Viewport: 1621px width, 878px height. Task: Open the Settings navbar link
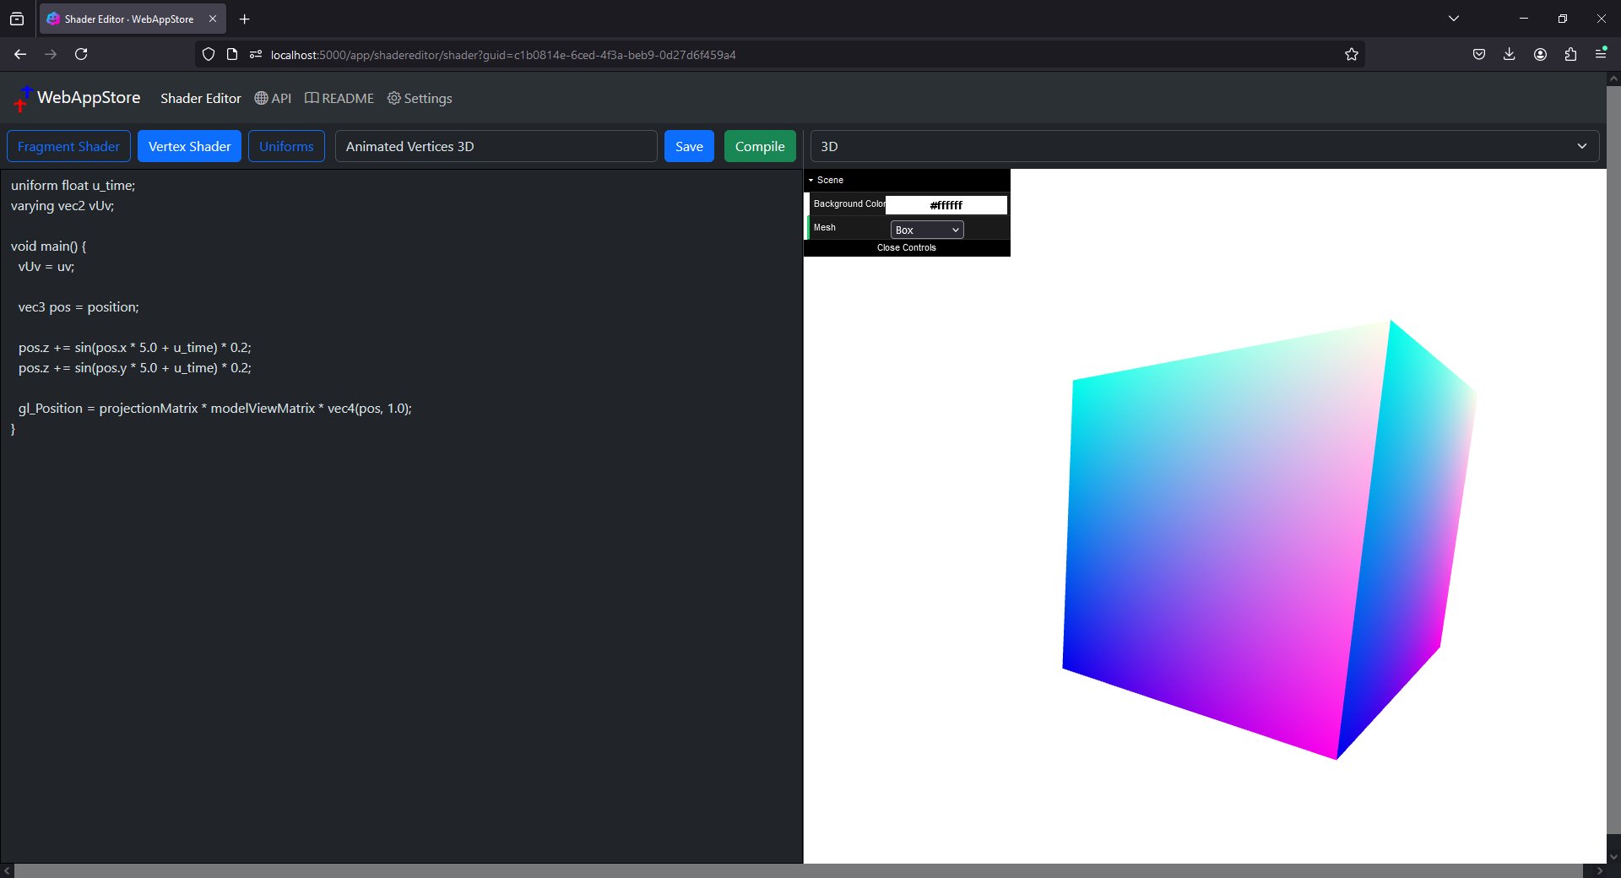pos(420,99)
